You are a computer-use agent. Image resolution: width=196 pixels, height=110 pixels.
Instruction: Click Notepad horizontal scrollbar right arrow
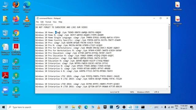coord(167,89)
